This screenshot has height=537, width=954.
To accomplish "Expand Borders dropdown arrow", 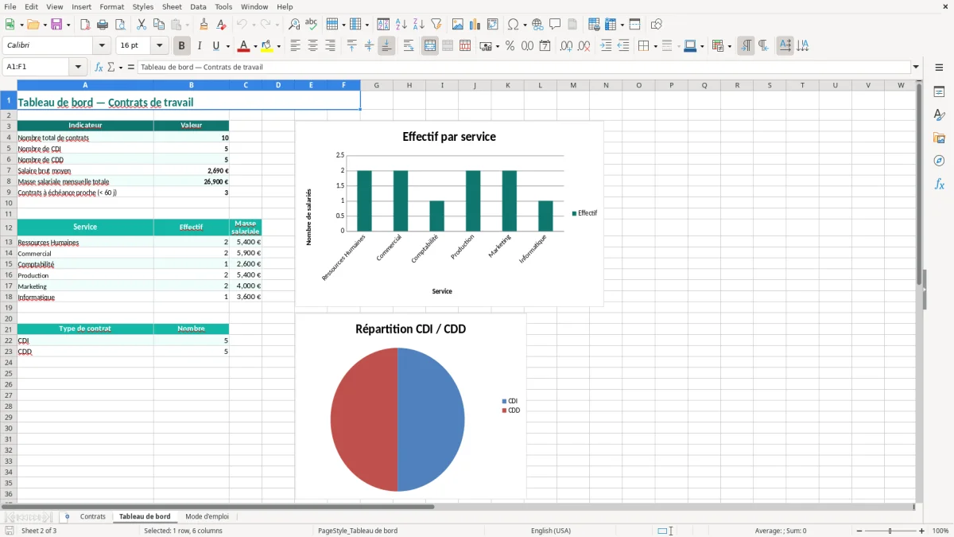I will pyautogui.click(x=655, y=46).
